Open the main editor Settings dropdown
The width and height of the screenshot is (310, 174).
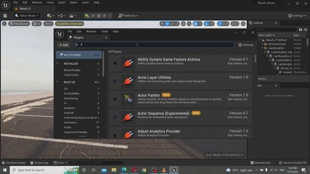[x=297, y=15]
